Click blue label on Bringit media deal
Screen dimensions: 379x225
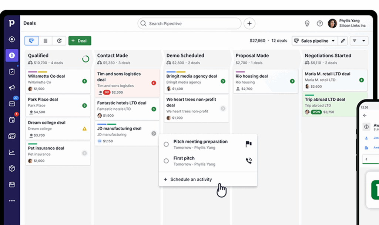(171, 72)
